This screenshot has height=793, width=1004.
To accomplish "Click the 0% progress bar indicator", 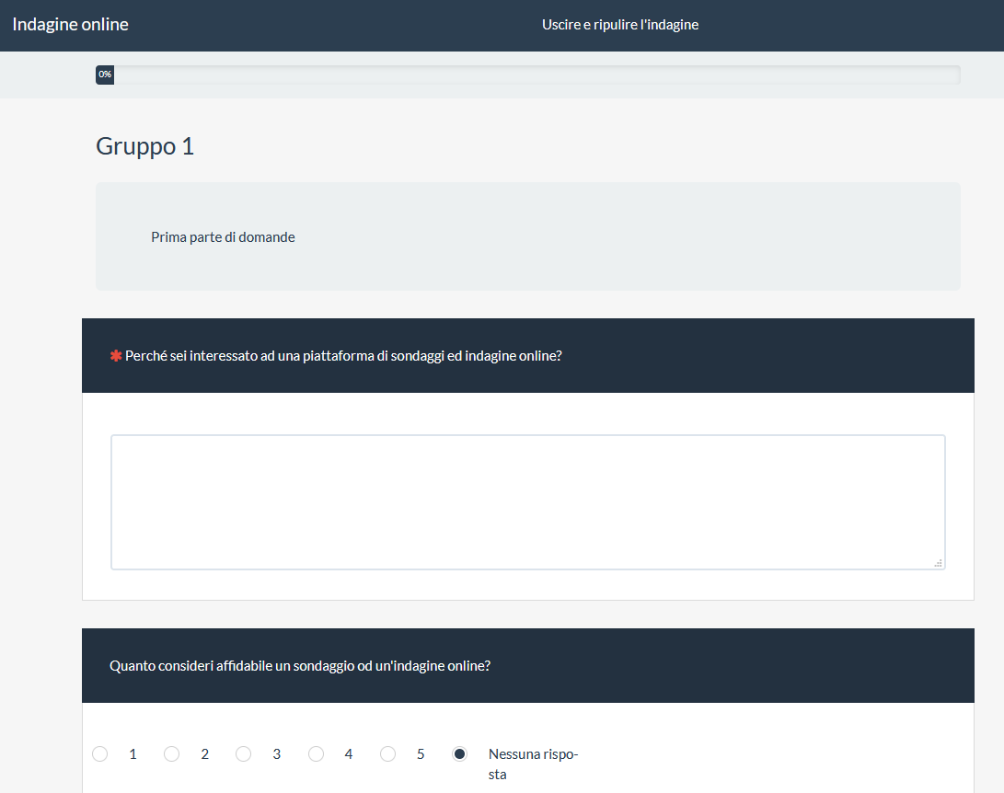I will (x=105, y=75).
